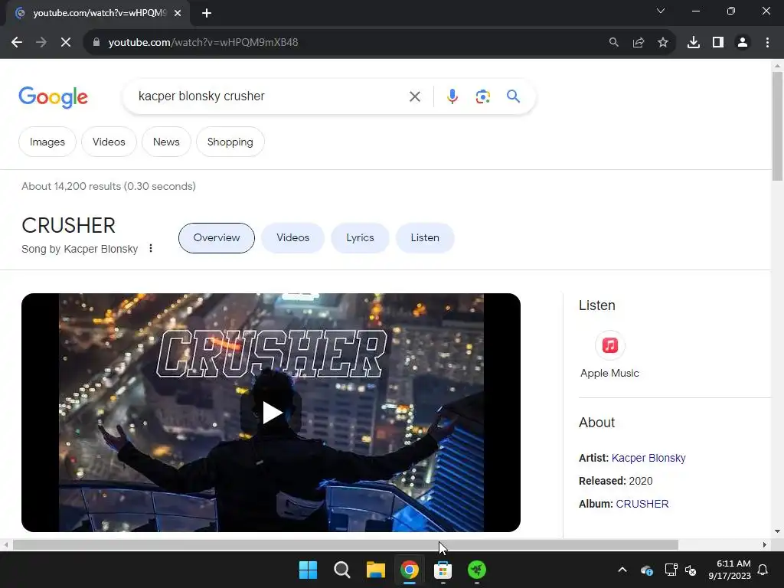Select the Listen tab
This screenshot has width=784, height=588.
(425, 238)
